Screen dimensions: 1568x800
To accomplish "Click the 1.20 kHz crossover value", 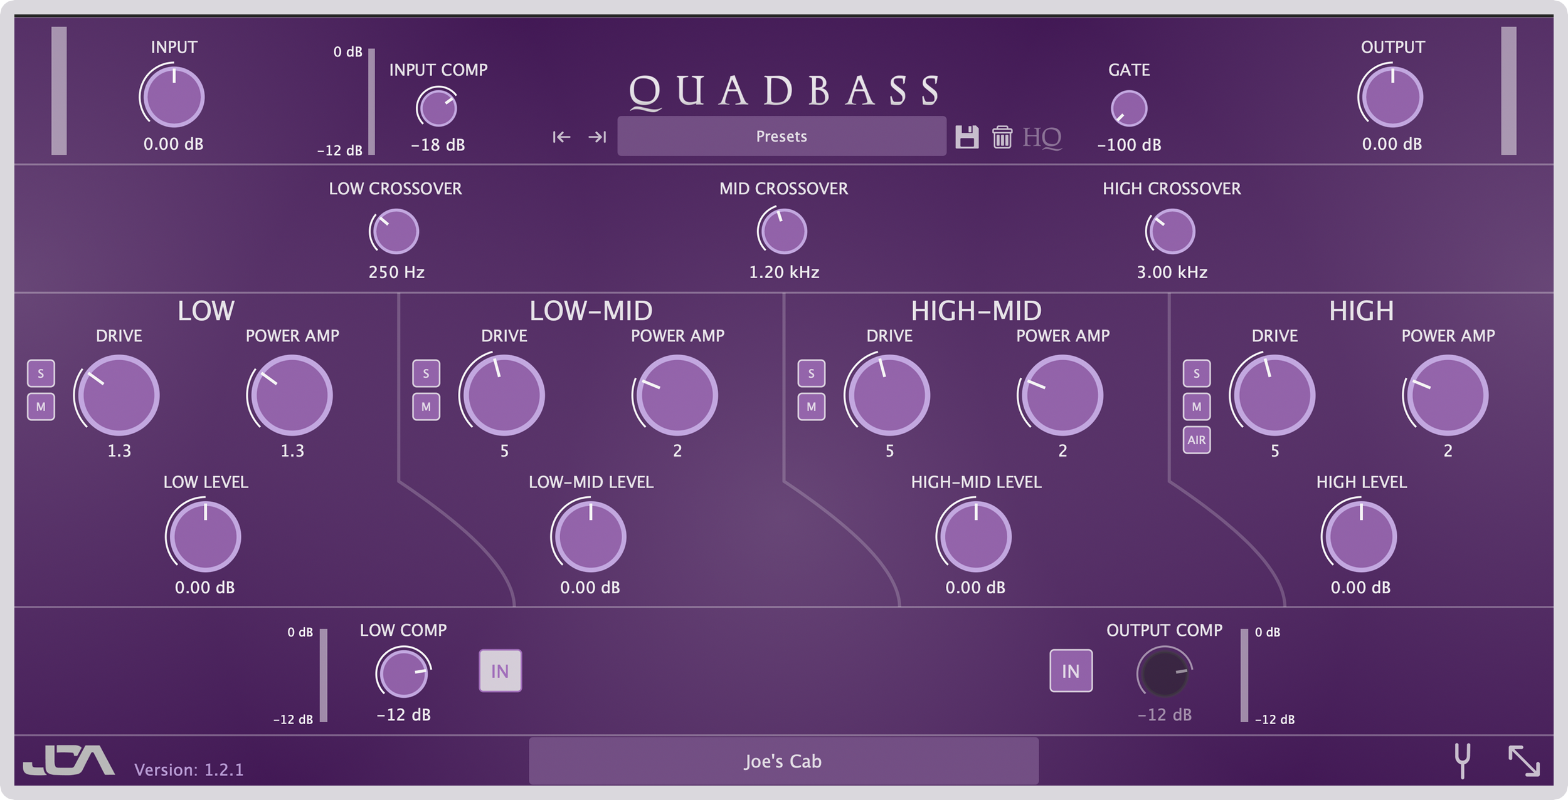I will tap(784, 273).
